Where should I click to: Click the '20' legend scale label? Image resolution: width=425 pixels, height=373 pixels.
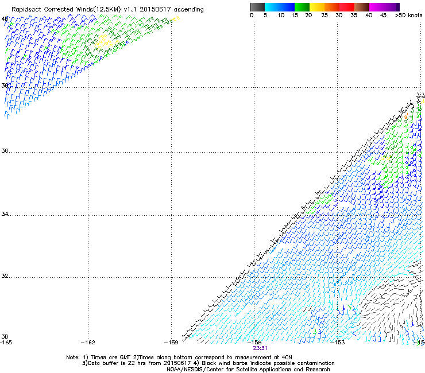(x=308, y=15)
